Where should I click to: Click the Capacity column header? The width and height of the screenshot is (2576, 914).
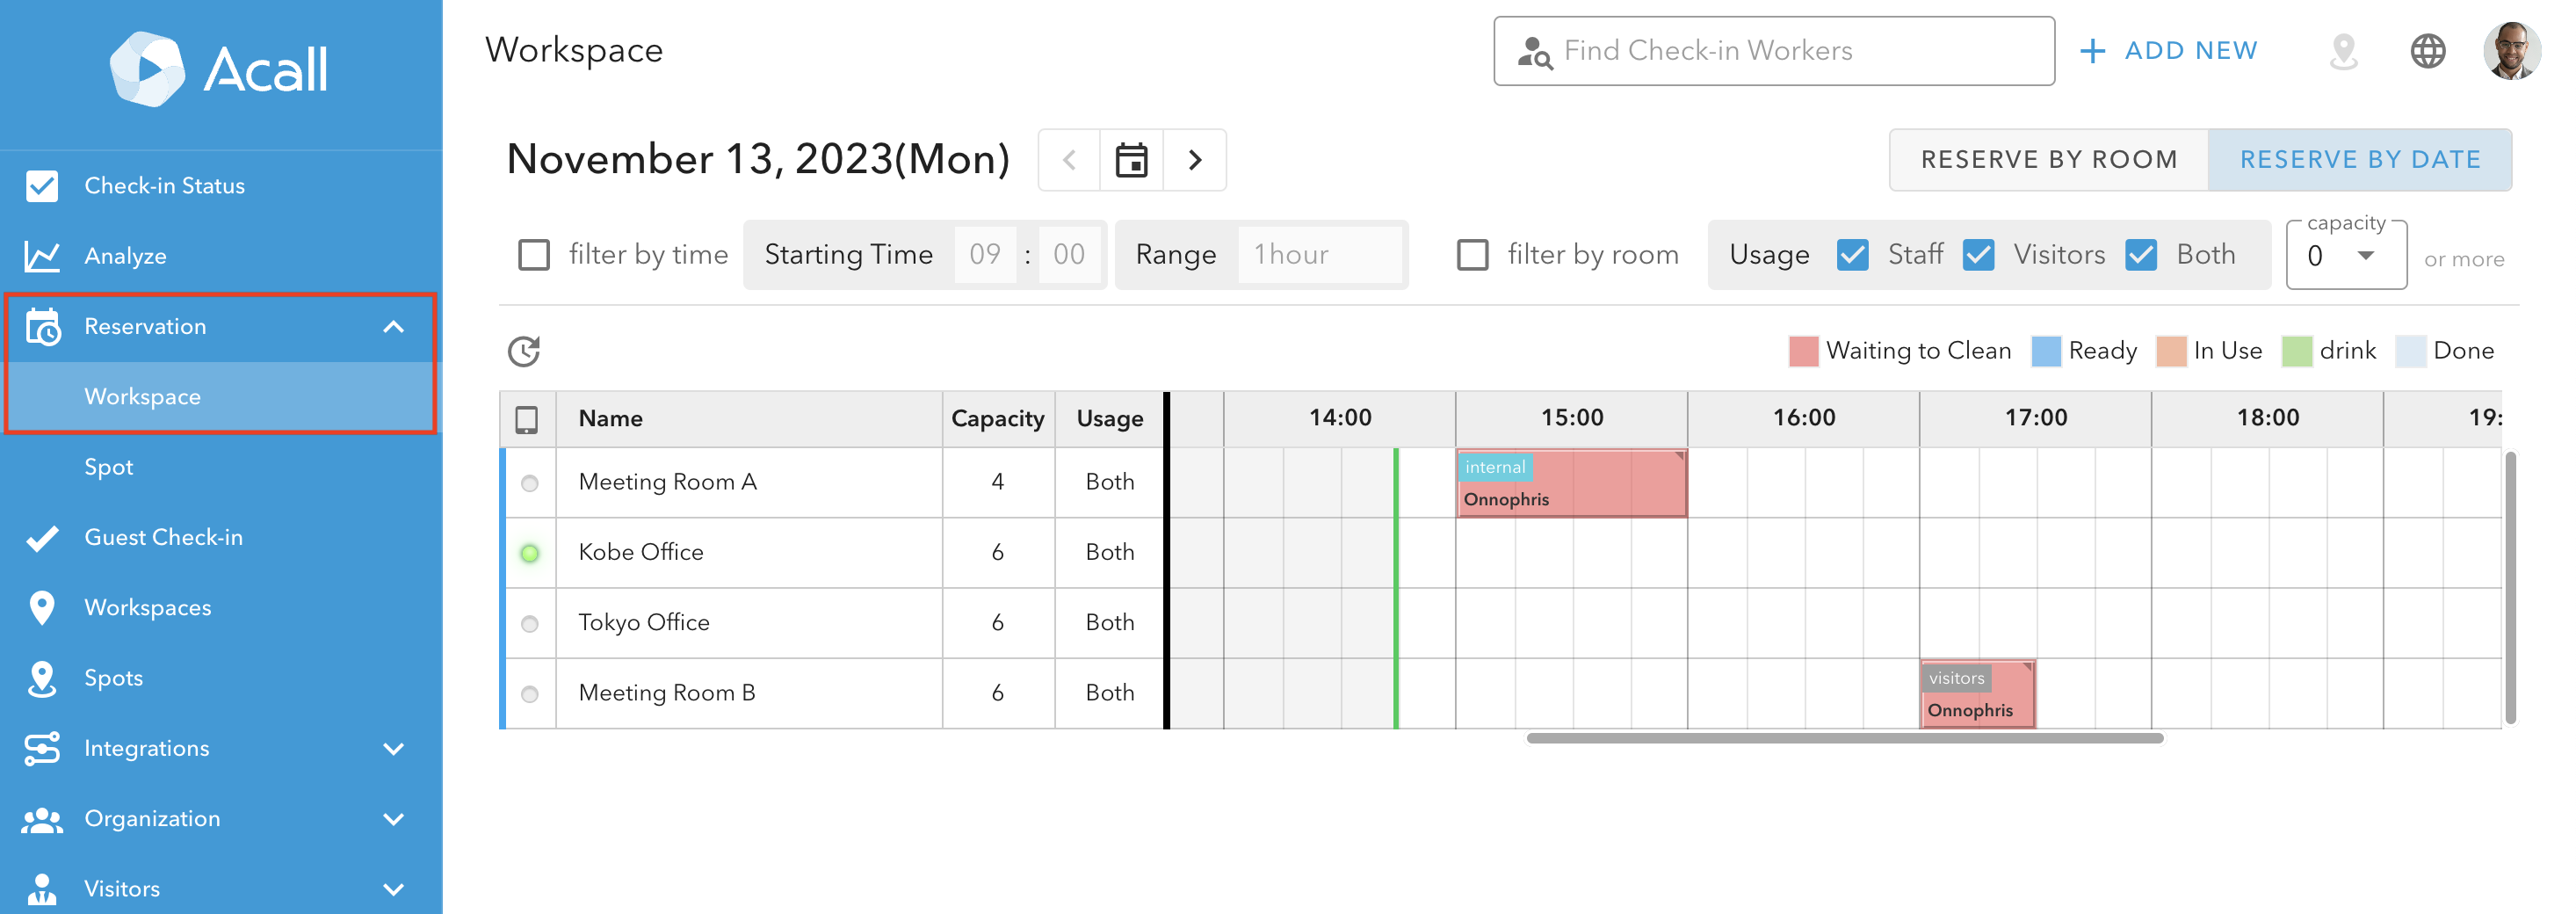997,419
